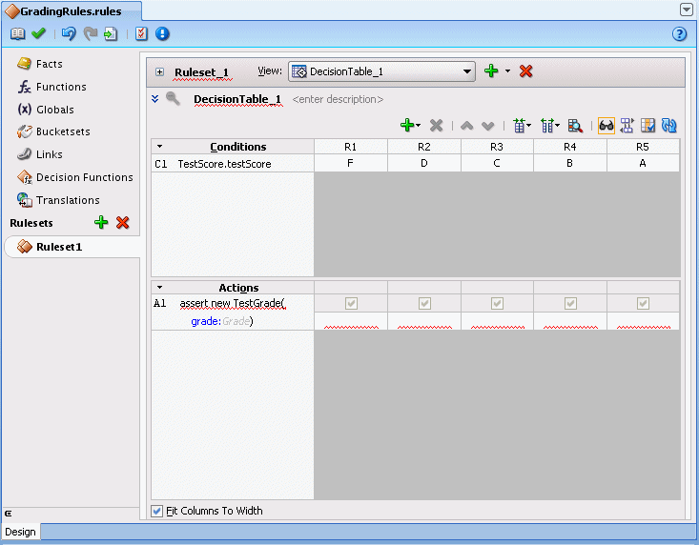Screen dimensions: 699x545
Task: Add a new ruleset with green plus
Action: [101, 222]
